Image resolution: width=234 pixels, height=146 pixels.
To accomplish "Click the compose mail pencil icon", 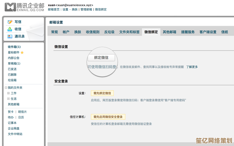I will [10, 22].
